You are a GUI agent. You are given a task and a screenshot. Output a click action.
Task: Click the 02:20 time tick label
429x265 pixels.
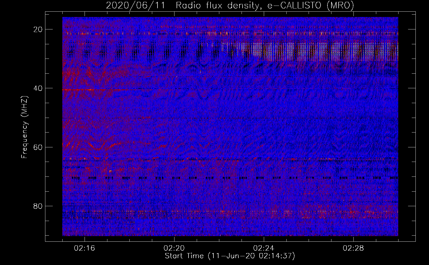click(174, 248)
